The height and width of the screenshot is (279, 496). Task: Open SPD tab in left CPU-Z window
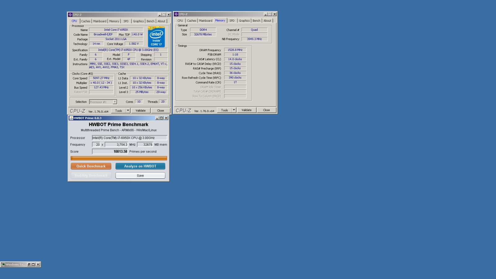tap(126, 21)
